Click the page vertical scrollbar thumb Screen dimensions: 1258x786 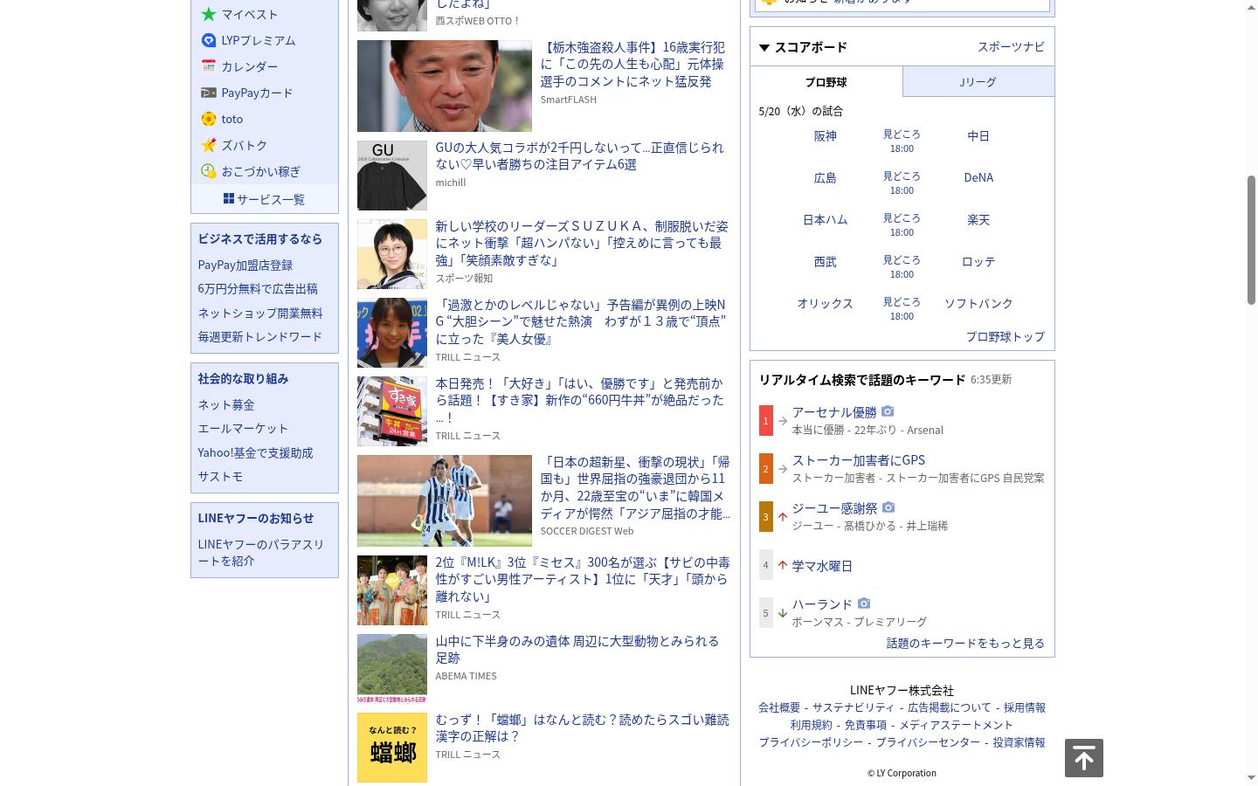1251,240
